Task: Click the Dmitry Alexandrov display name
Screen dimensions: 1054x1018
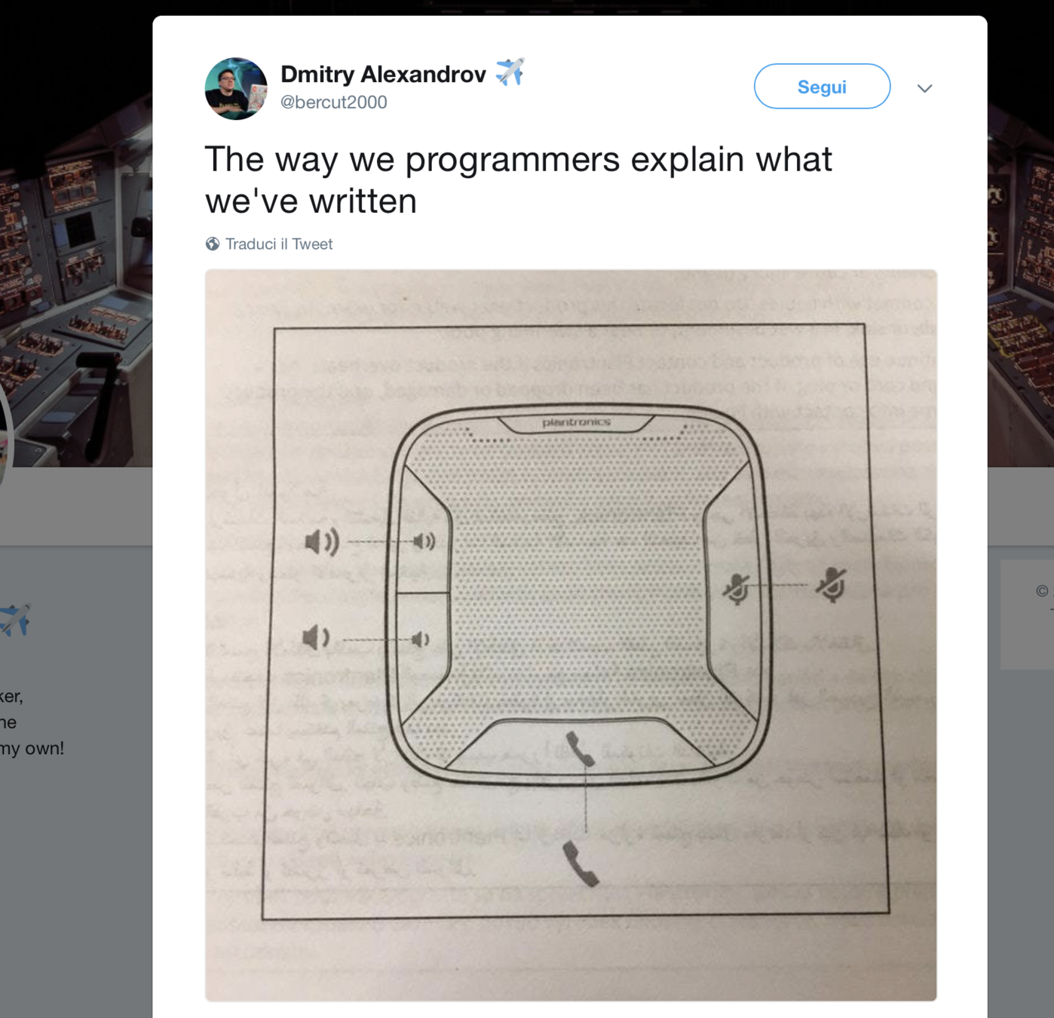Action: 383,74
